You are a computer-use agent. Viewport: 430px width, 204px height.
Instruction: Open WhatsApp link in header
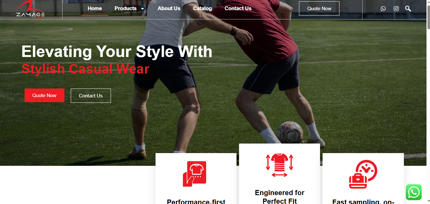coord(383,9)
